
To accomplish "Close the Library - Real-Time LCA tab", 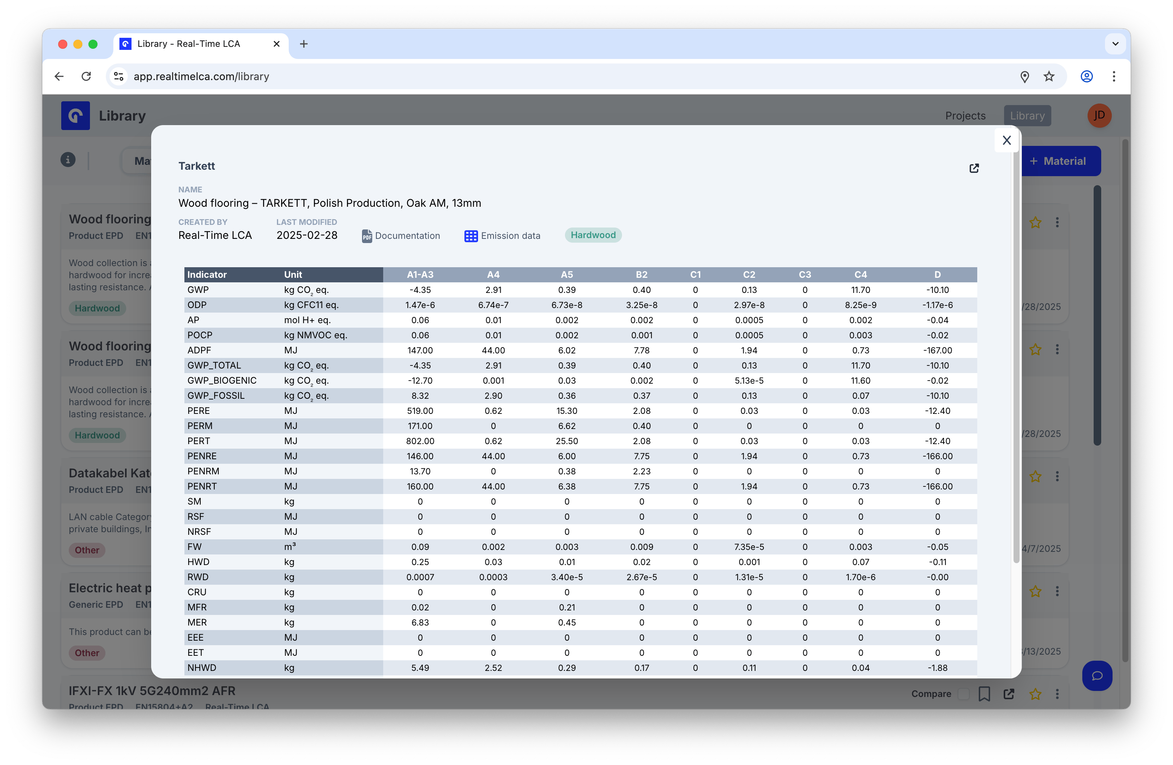I will pos(277,44).
